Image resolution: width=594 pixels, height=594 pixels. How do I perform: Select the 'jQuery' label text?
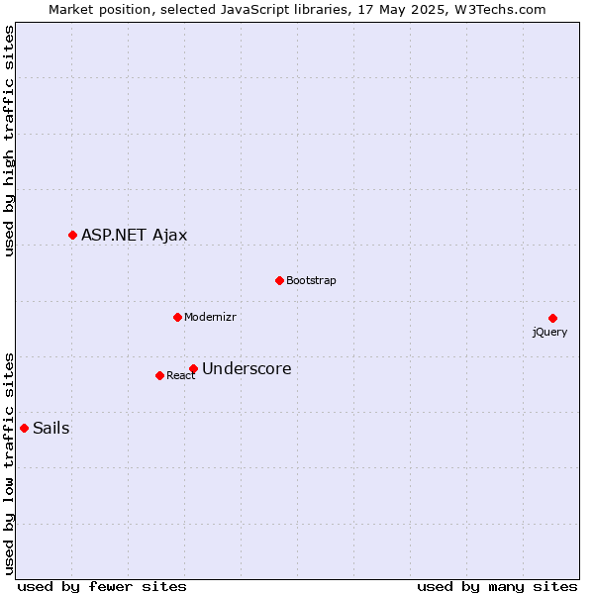click(549, 333)
